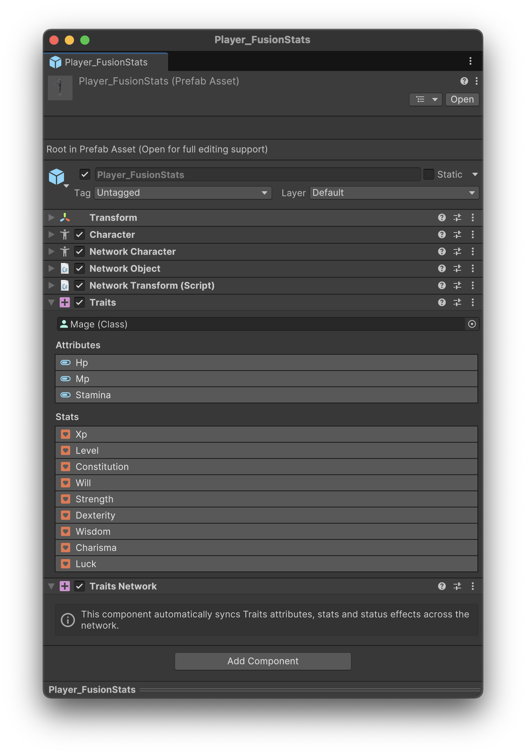Click the Traits component presets icon
Viewport: 526px width, 755px height.
click(x=457, y=302)
